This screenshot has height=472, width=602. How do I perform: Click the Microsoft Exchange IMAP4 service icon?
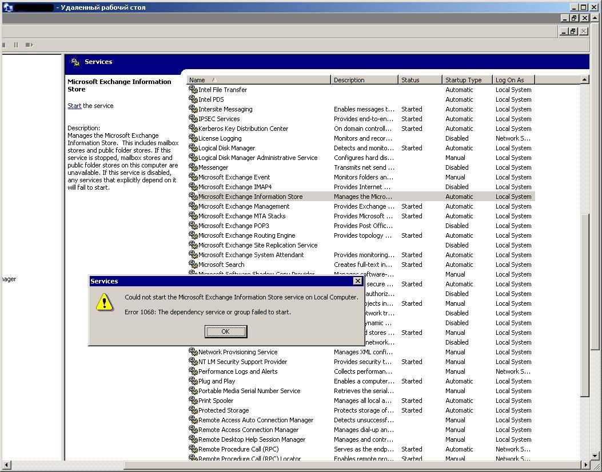pos(193,186)
